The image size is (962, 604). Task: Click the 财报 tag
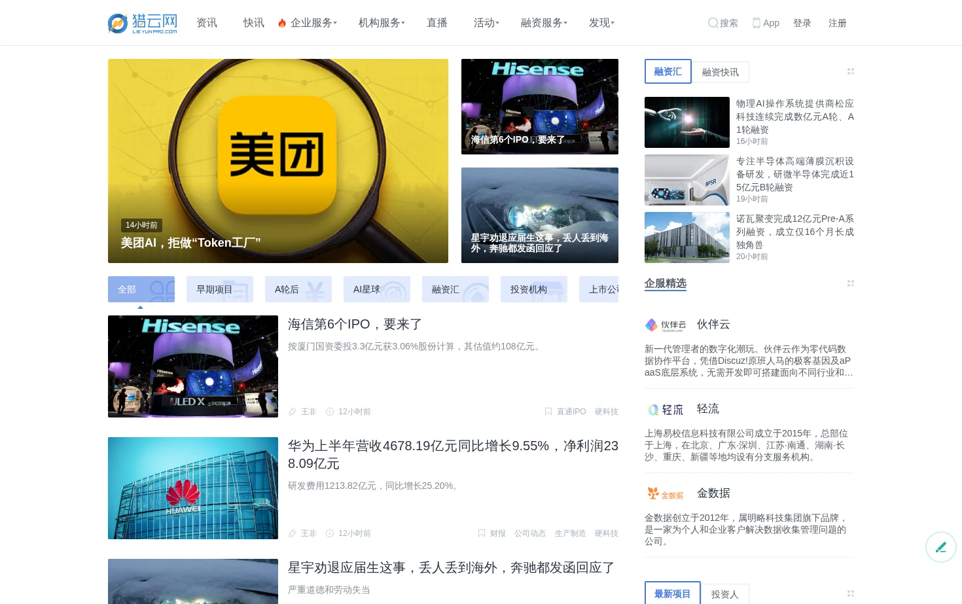click(x=498, y=533)
